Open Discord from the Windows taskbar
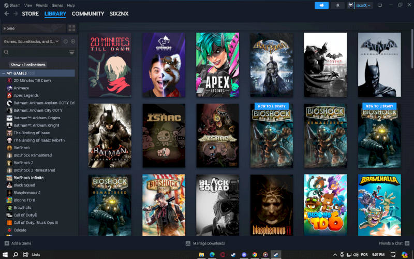414x259 pixels. 244,254
